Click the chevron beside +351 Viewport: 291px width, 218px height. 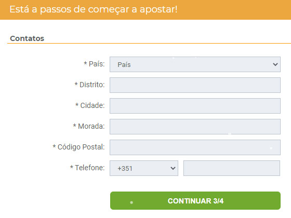click(x=173, y=168)
